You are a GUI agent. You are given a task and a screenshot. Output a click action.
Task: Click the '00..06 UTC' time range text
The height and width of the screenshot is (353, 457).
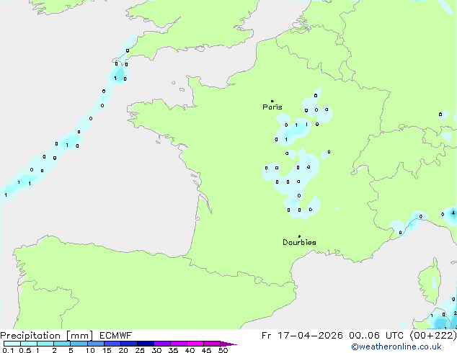376,336
